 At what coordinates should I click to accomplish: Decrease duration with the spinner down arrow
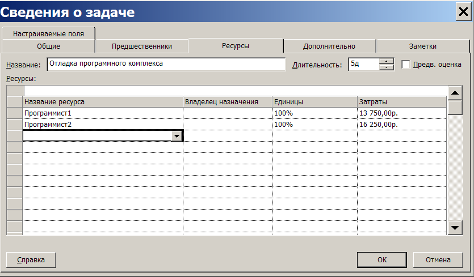tap(387, 67)
